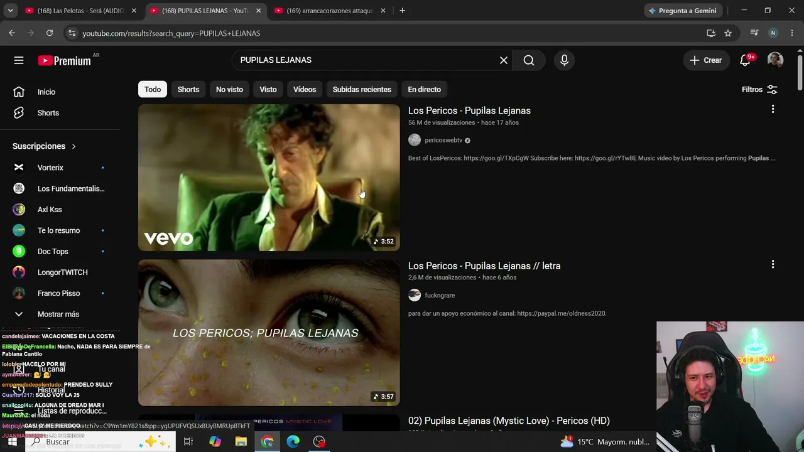The width and height of the screenshot is (804, 452).
Task: Filter results by Visto
Action: click(x=268, y=89)
